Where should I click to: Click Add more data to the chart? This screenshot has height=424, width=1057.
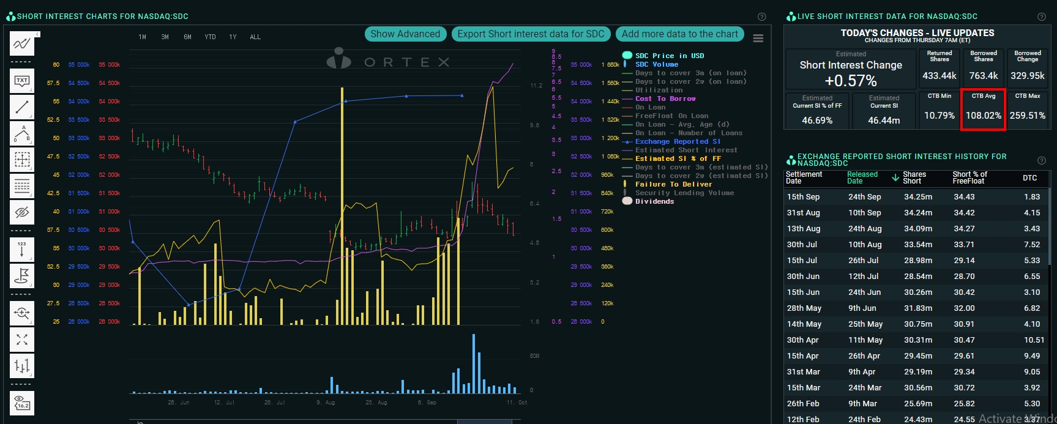tap(680, 34)
